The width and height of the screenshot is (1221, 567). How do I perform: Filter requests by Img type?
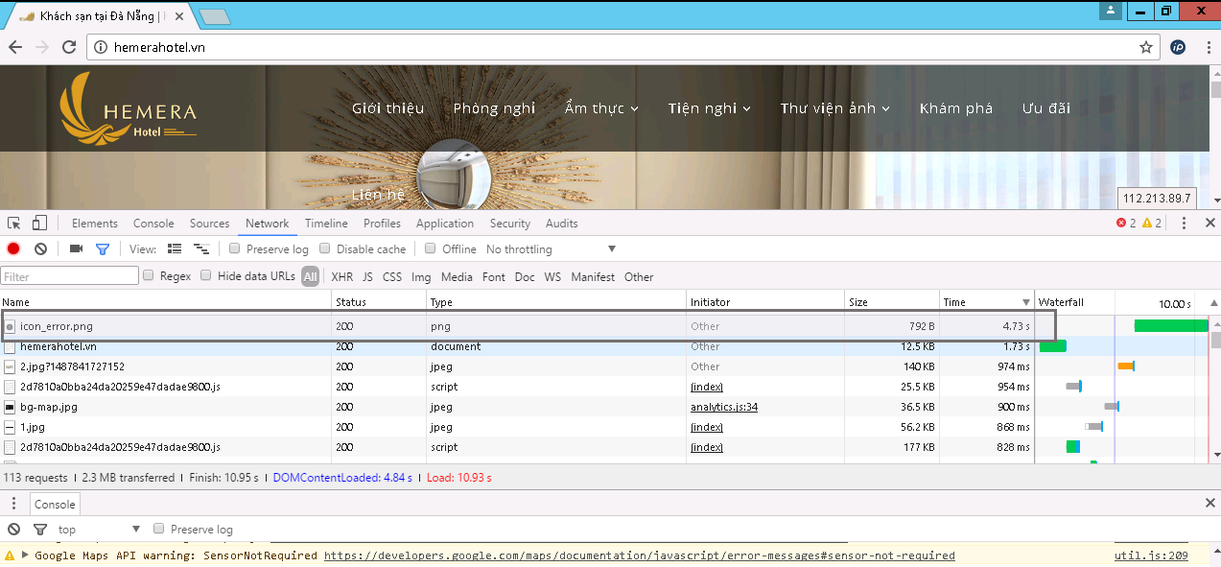(421, 277)
